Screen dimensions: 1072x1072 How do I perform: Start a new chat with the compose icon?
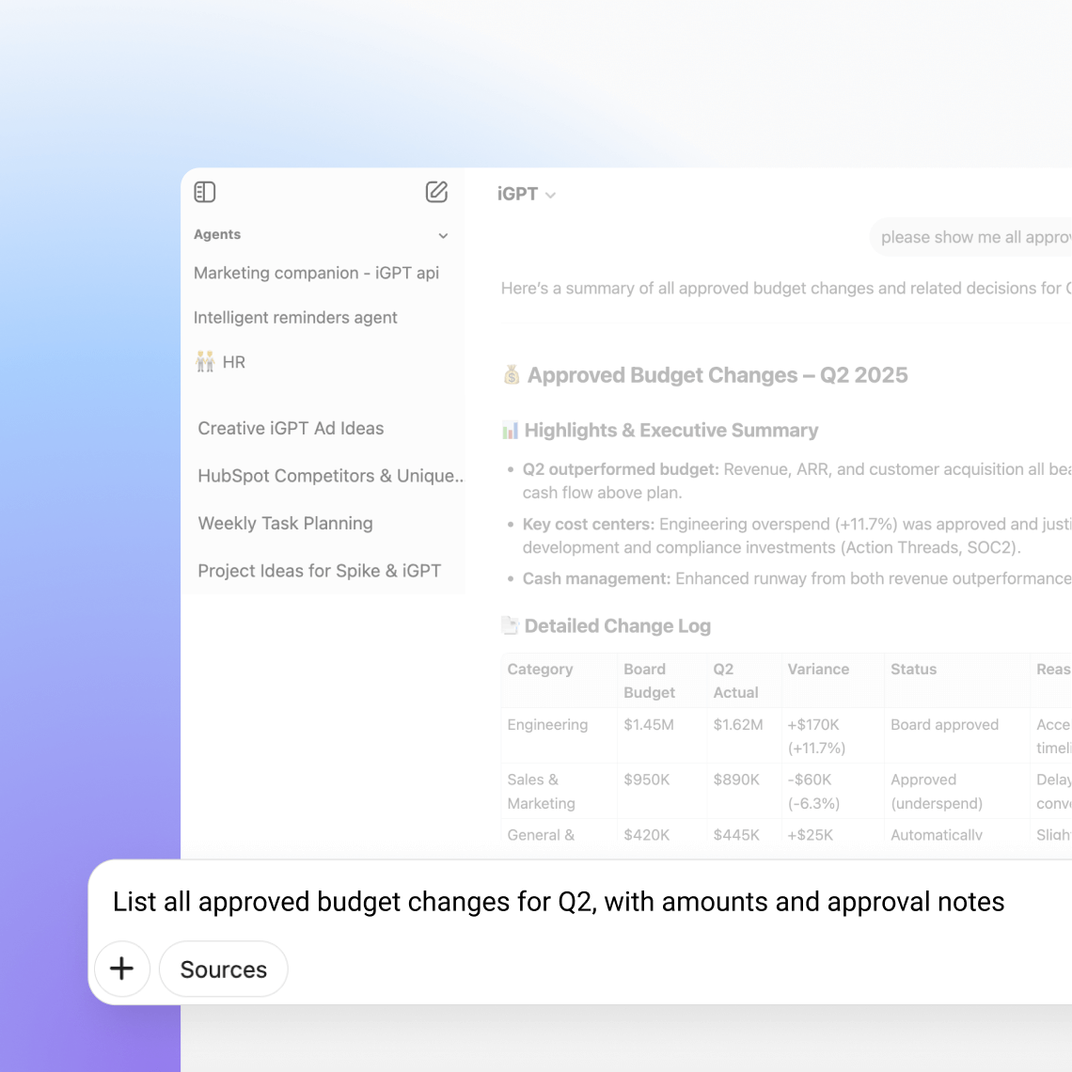(x=436, y=192)
